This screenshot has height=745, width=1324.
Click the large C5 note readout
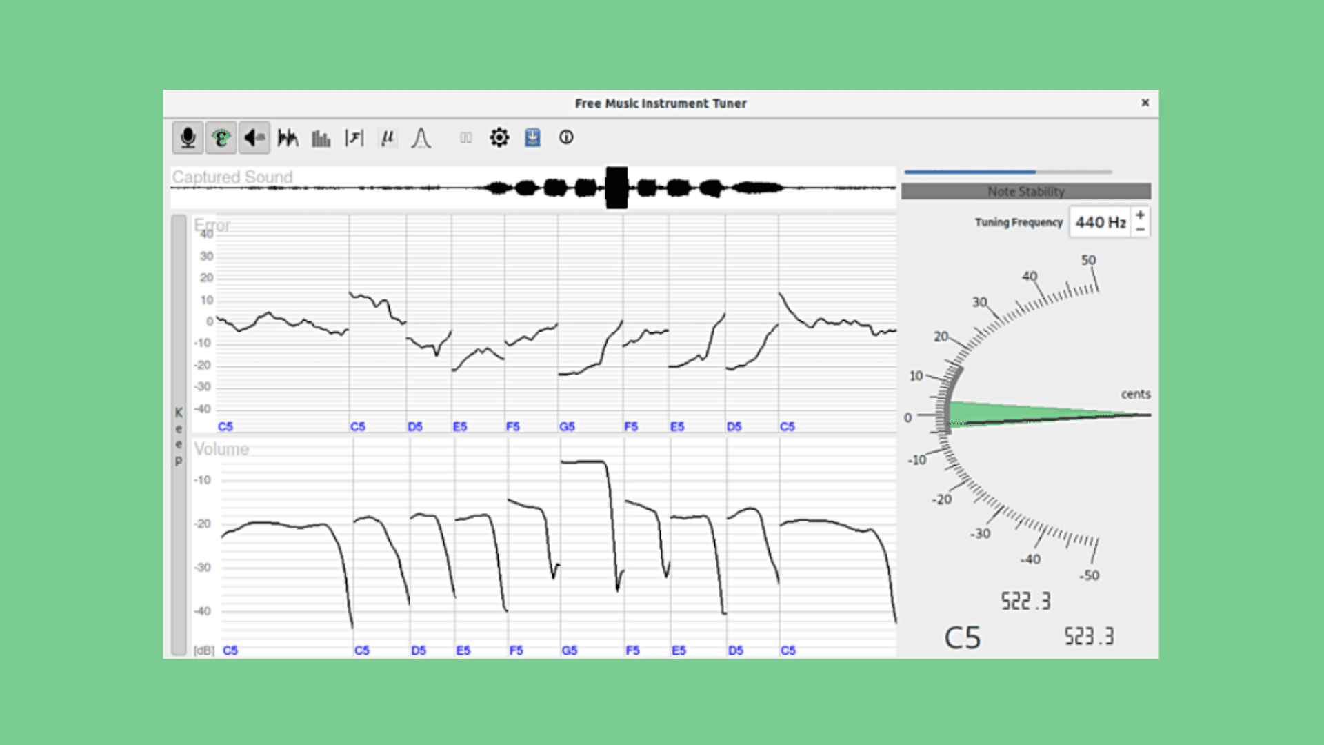[x=963, y=638]
